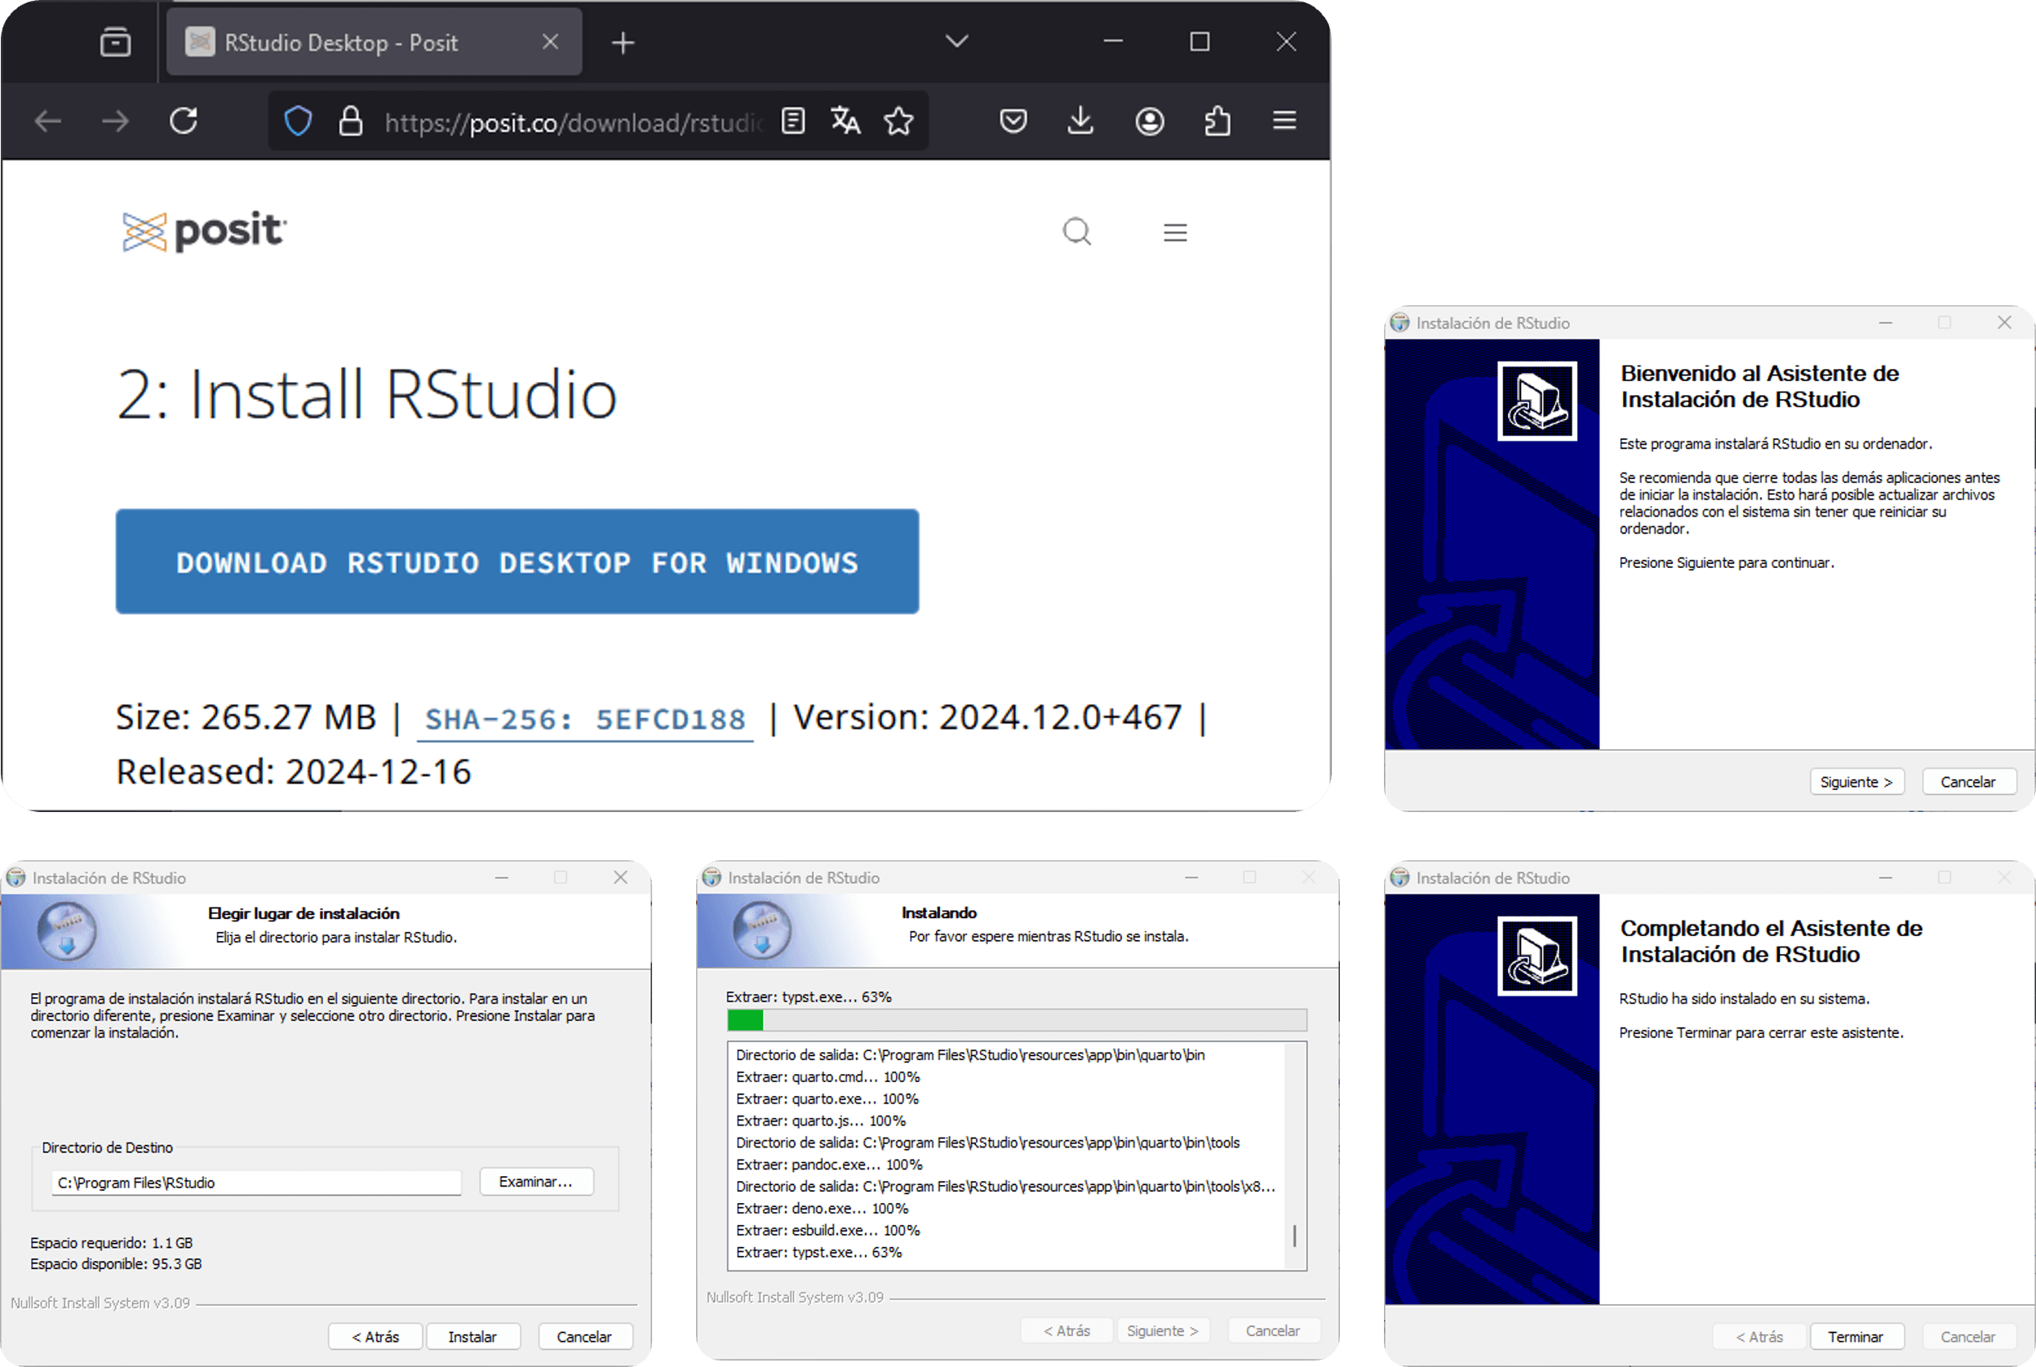Click the Firefox back arrow

click(48, 120)
